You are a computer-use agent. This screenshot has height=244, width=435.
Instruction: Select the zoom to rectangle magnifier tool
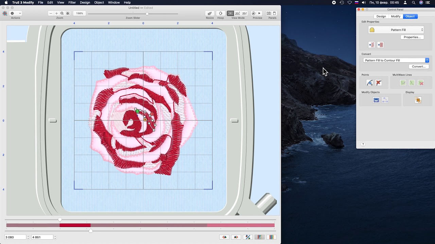tap(62, 13)
